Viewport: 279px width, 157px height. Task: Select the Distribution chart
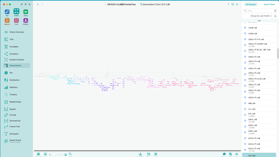pyautogui.click(x=16, y=80)
